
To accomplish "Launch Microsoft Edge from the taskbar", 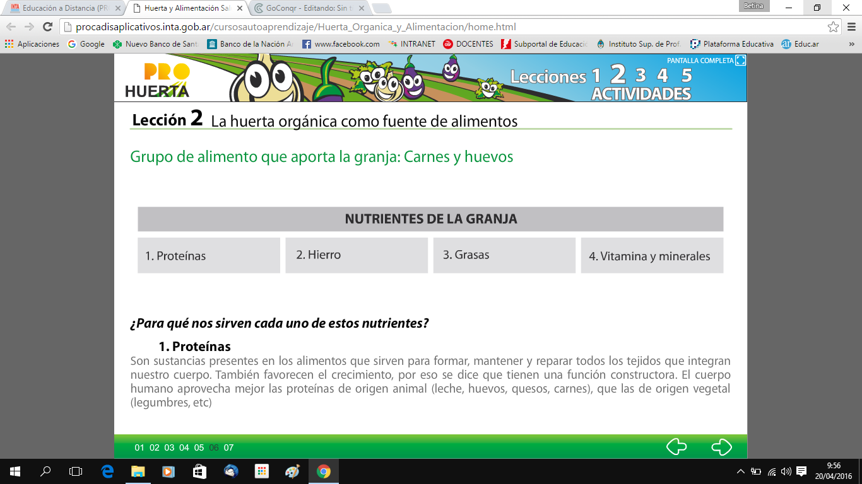I will point(107,471).
